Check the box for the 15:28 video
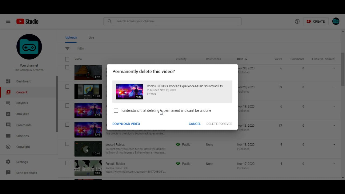Screen dimensions: 345x194 click(x=67, y=86)
